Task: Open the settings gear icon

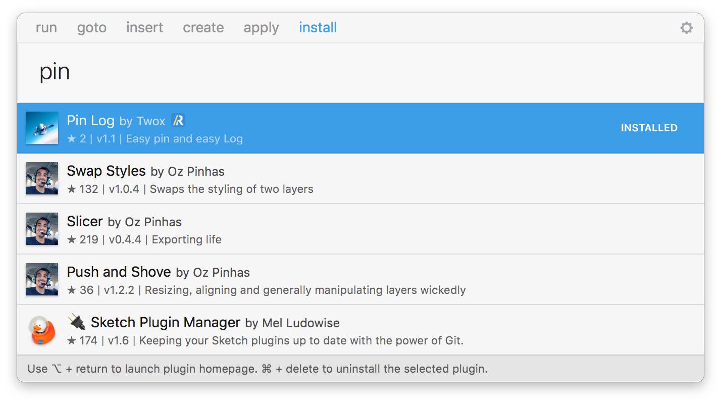Action: tap(686, 28)
